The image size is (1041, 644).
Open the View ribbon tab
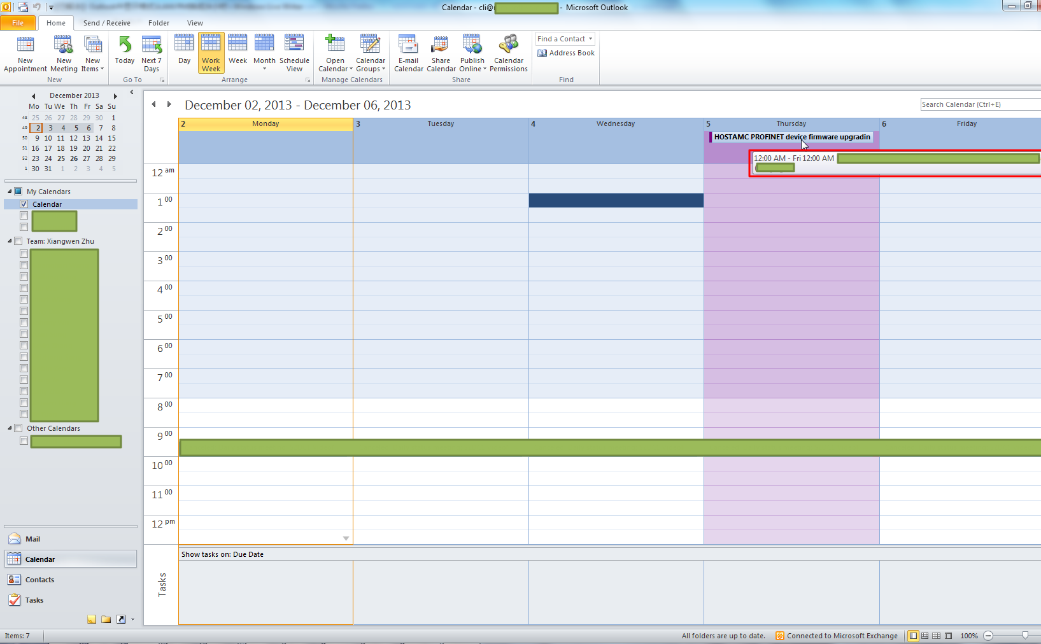pos(195,23)
